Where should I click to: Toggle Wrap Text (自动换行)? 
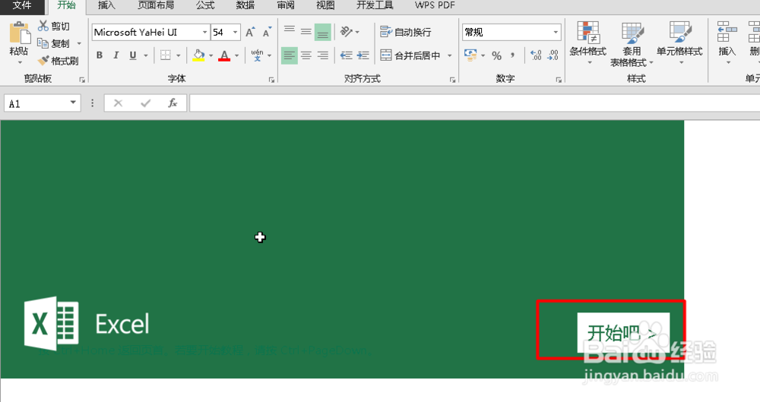tap(406, 32)
